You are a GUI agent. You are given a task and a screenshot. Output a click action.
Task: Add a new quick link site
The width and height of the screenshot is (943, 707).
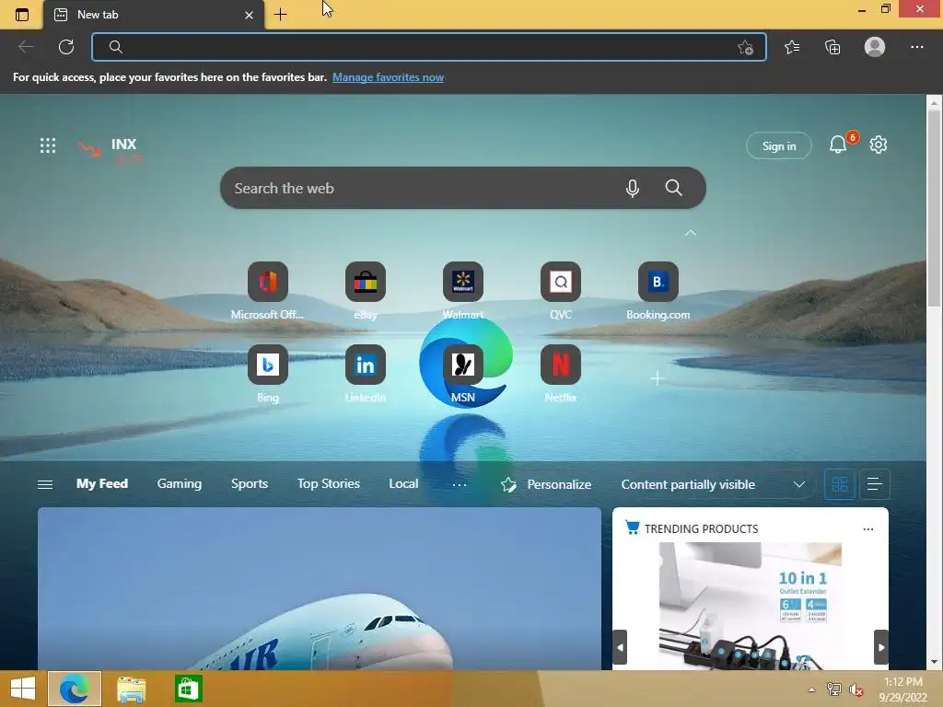[x=658, y=378]
